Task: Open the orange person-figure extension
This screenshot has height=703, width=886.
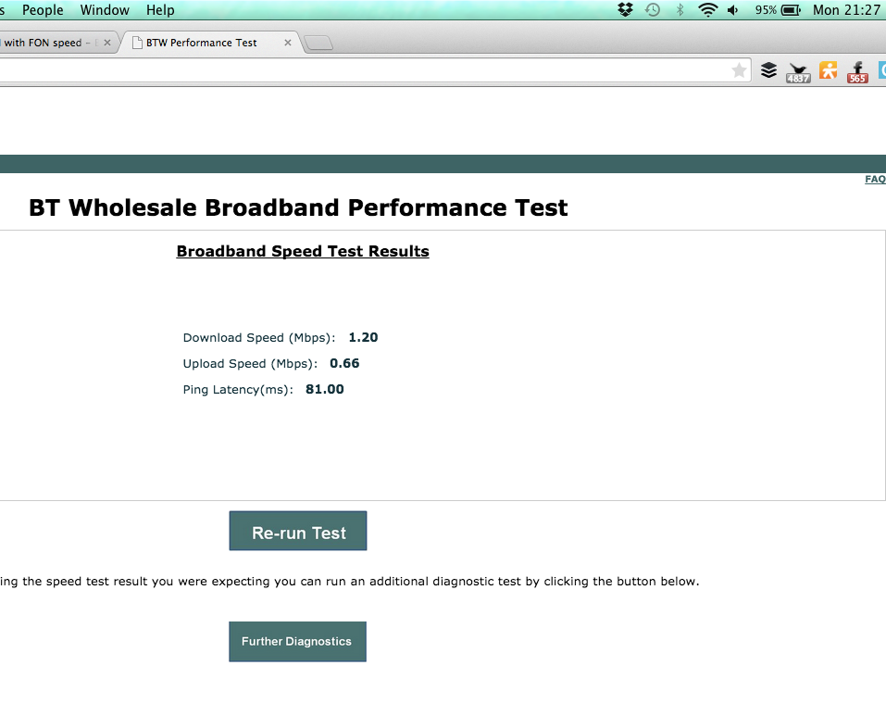Action: click(829, 70)
